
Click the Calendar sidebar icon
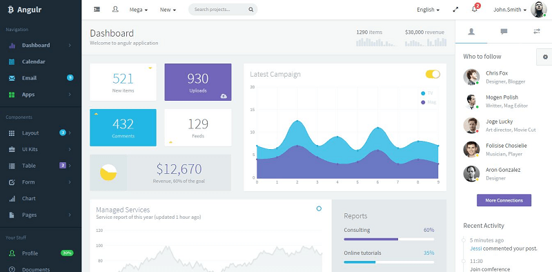(x=12, y=61)
